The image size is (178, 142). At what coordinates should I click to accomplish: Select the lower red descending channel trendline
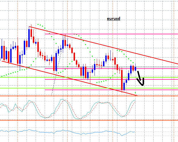point(70,78)
